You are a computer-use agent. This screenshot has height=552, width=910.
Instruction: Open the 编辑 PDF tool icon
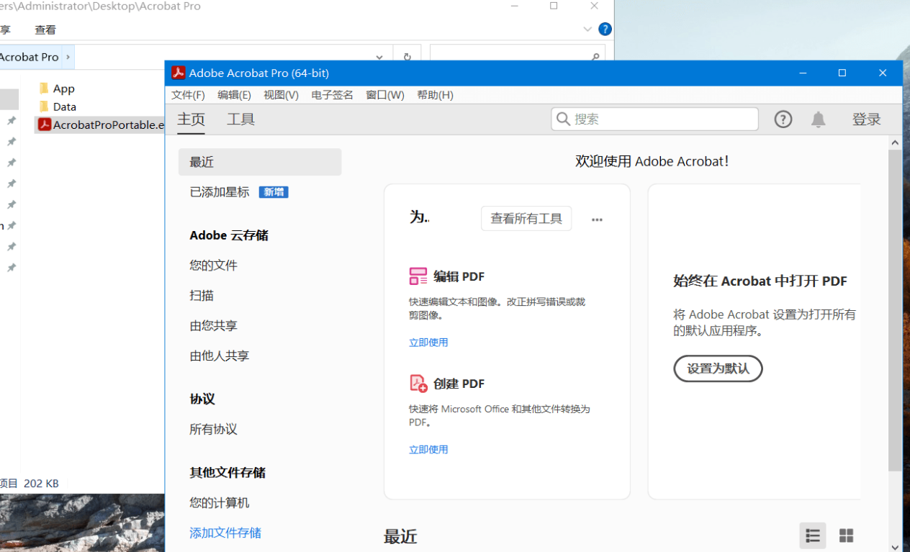click(x=418, y=276)
